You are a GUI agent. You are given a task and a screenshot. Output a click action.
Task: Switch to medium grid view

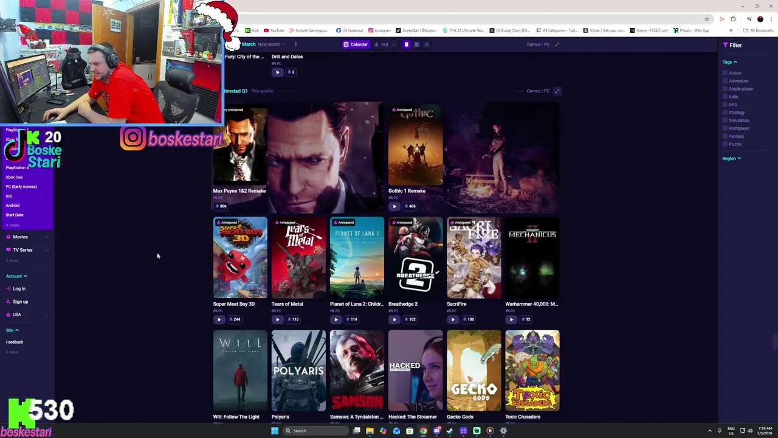[x=416, y=44]
